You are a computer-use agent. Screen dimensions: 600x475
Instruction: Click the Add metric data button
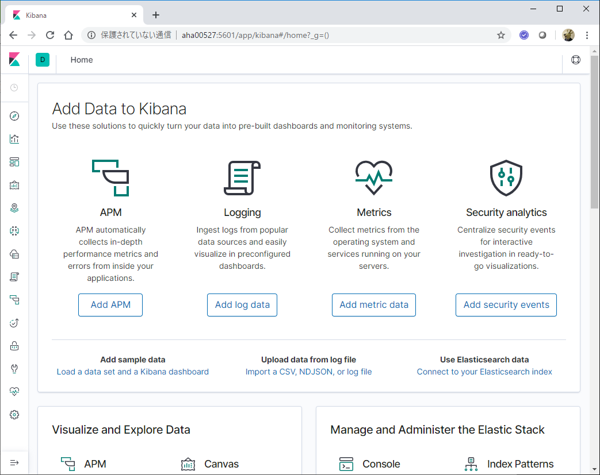click(374, 305)
